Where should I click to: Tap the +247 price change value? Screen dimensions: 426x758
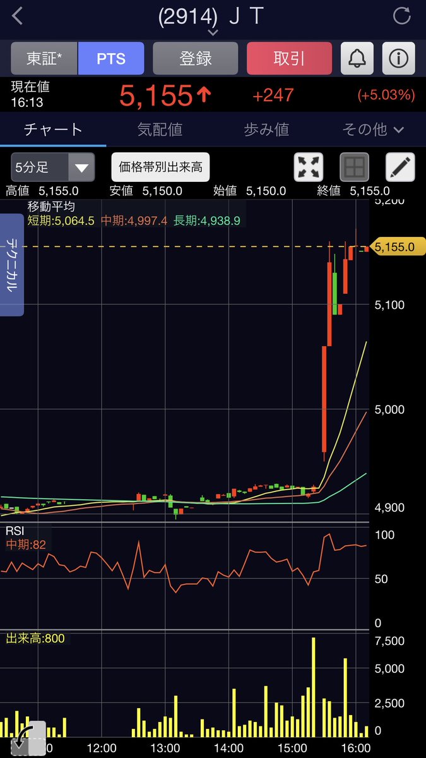point(273,95)
